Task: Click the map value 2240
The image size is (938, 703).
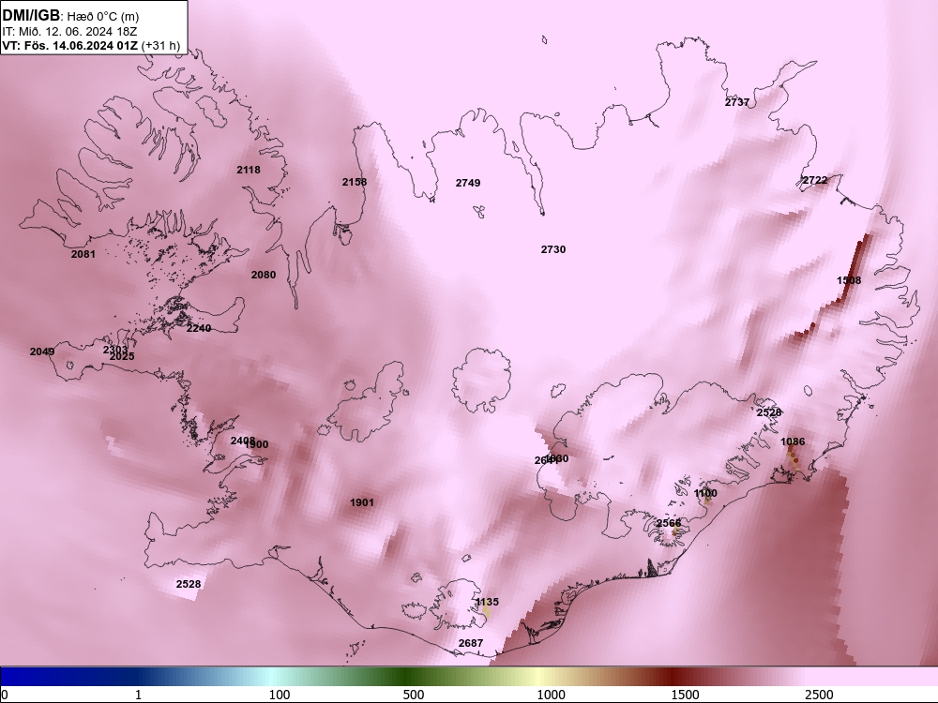Action: [199, 328]
